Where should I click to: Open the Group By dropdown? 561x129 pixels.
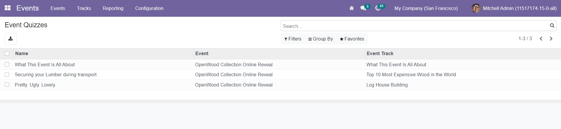[320, 39]
